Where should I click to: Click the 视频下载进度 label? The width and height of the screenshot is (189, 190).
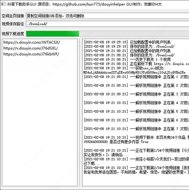13,34
